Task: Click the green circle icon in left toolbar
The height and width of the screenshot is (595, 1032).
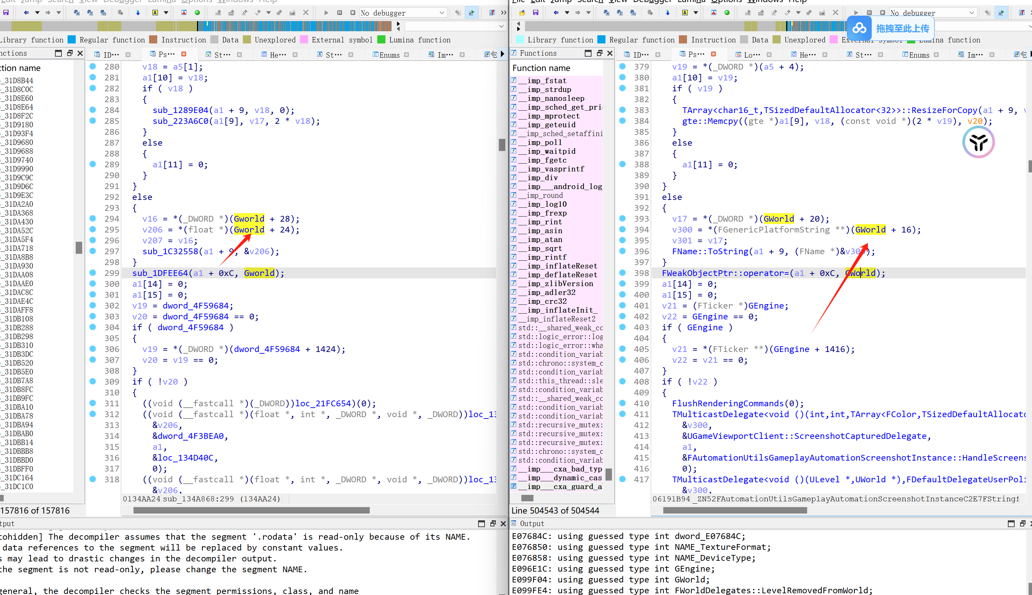Action: tap(197, 13)
